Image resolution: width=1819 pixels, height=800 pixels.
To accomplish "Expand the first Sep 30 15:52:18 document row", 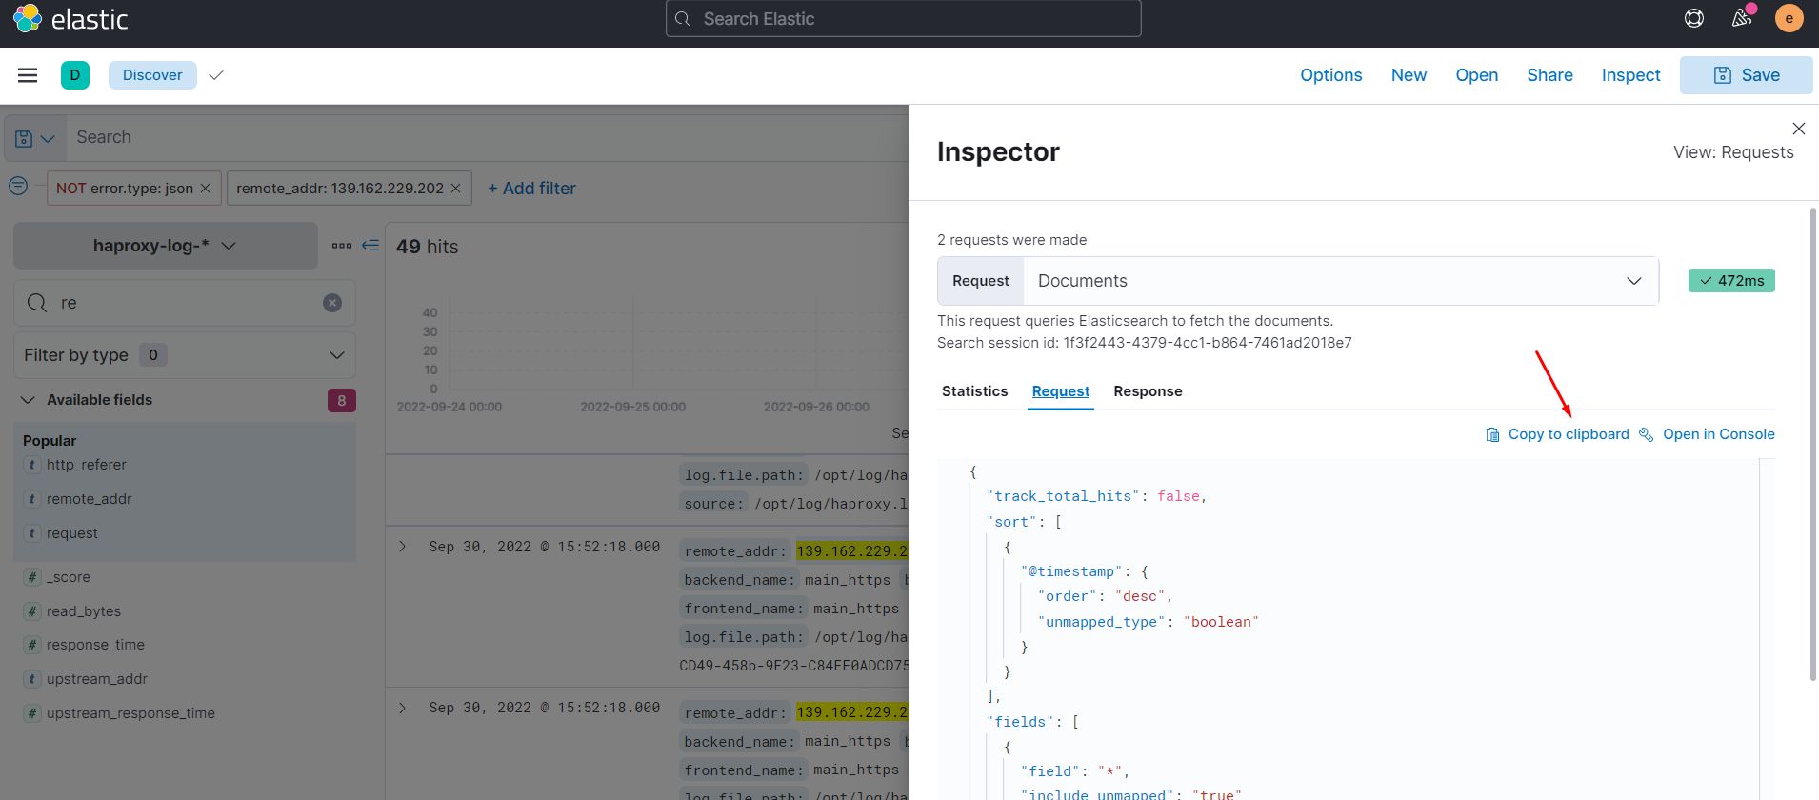I will pos(403,547).
